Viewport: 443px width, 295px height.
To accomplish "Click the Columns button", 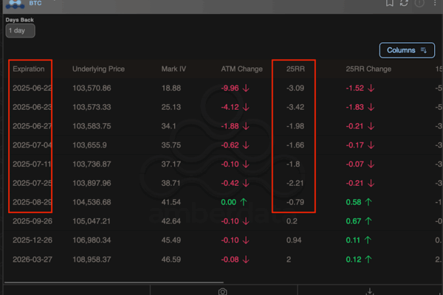I will (407, 50).
